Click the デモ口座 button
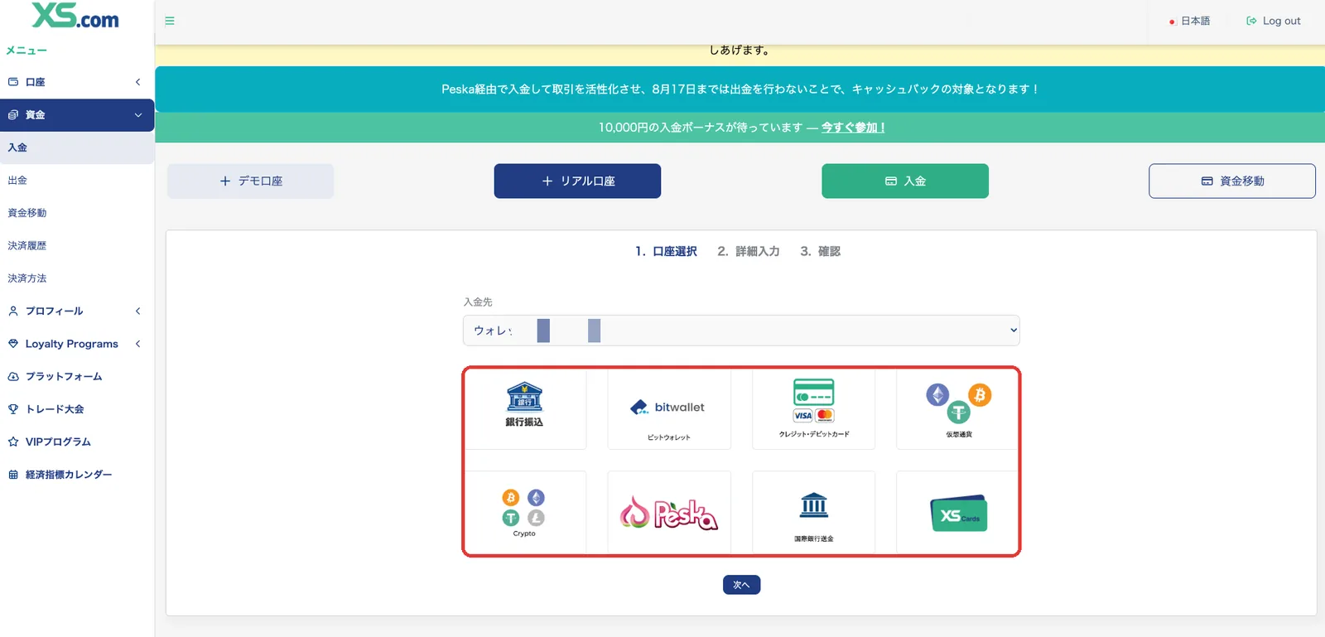 point(251,181)
